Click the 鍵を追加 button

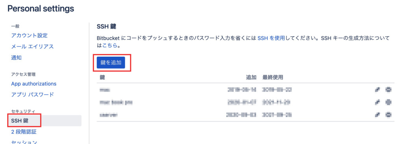coord(111,63)
